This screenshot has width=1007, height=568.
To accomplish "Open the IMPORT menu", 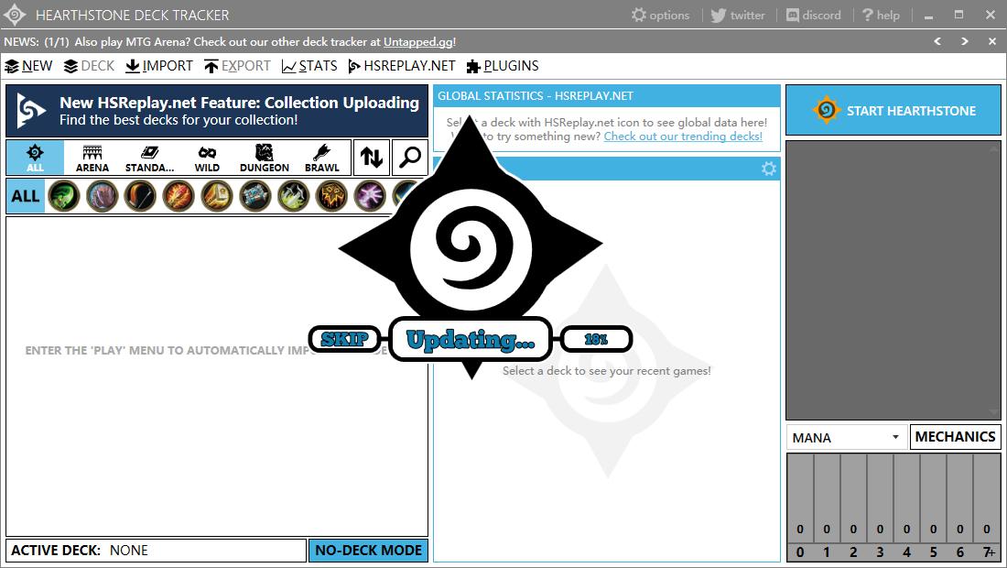I will pyautogui.click(x=159, y=66).
